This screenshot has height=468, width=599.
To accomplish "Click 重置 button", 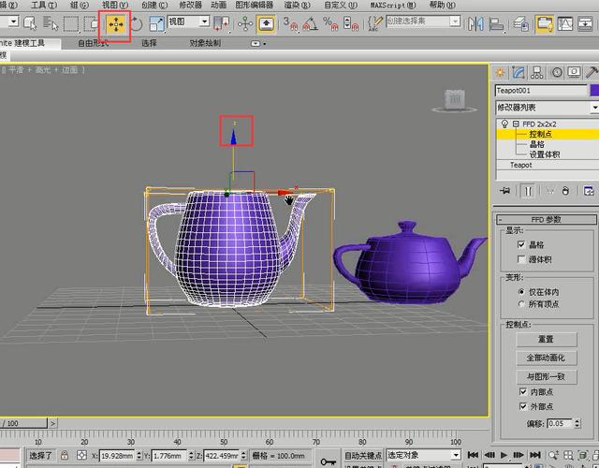I will point(547,339).
